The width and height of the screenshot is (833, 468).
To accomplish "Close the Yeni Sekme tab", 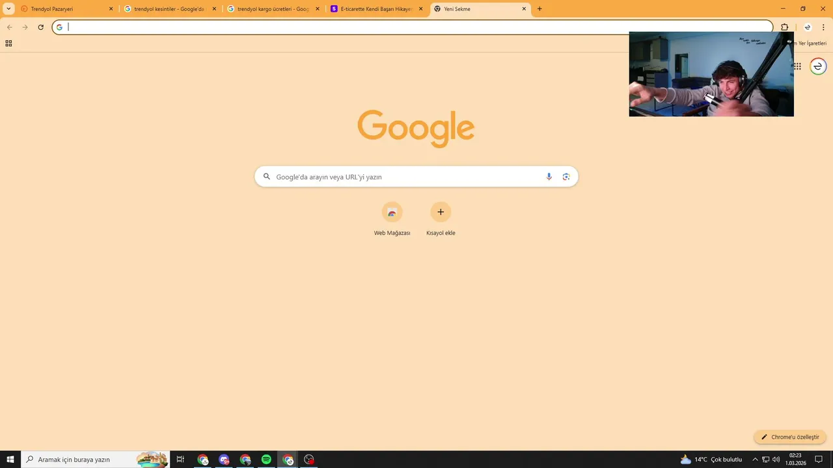I will (x=524, y=9).
